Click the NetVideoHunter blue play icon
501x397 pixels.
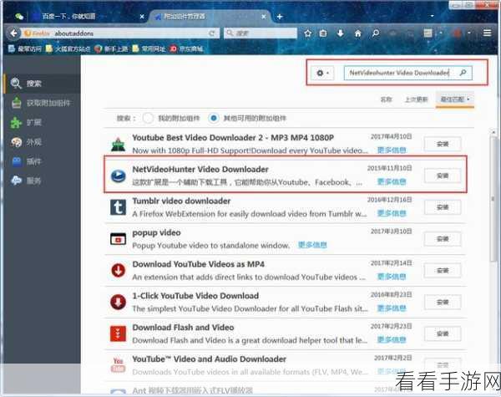(x=119, y=176)
